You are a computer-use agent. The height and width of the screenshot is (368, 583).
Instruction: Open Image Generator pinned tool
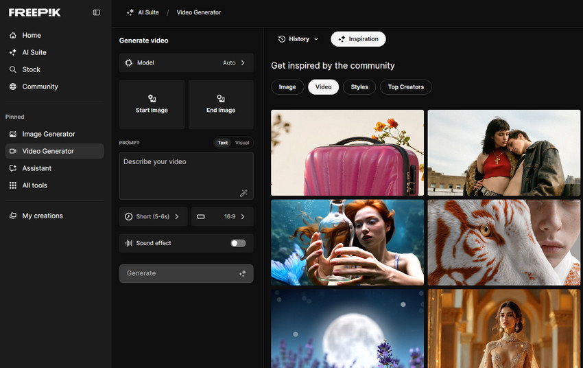tap(48, 134)
